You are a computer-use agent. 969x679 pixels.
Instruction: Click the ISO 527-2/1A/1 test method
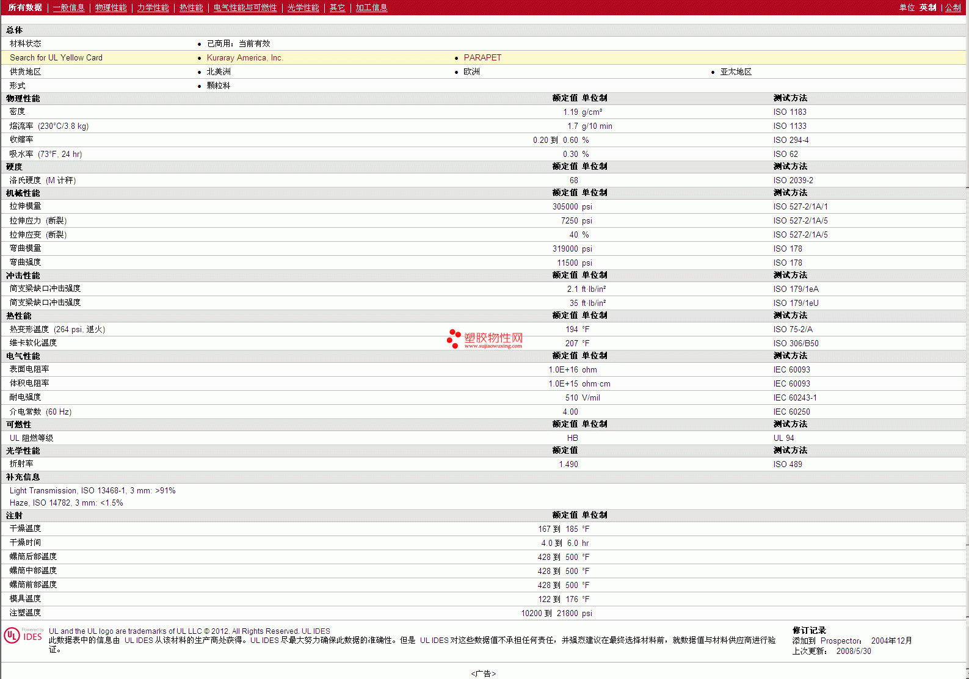coord(800,206)
